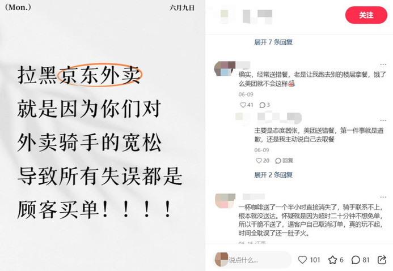Screen dimensions: 393x271
Task: Reply to the 美团送错餐 comment
Action: coord(284,161)
